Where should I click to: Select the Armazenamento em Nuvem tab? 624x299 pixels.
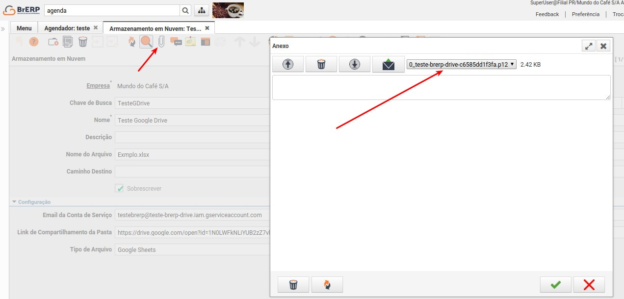(x=156, y=28)
